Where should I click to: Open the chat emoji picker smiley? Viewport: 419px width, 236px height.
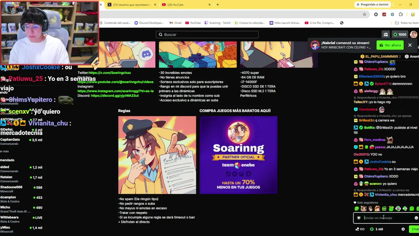click(416, 218)
